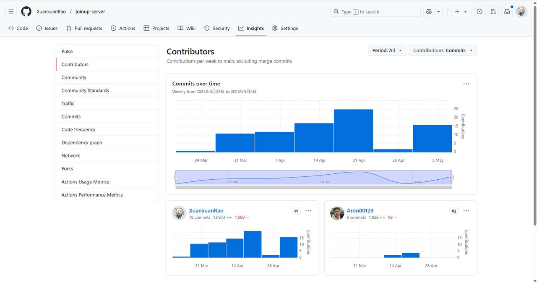Select Contributors in the sidebar

[107, 64]
